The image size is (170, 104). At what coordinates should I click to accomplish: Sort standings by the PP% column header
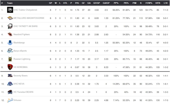point(116,3)
